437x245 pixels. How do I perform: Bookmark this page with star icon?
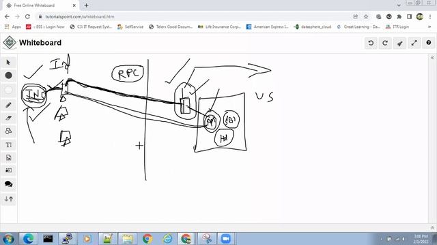coord(366,16)
